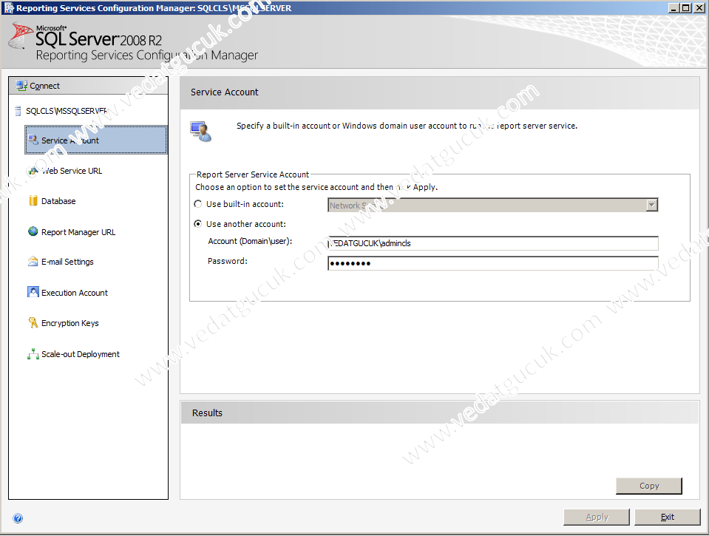
Task: Click the Password input field
Action: [492, 263]
